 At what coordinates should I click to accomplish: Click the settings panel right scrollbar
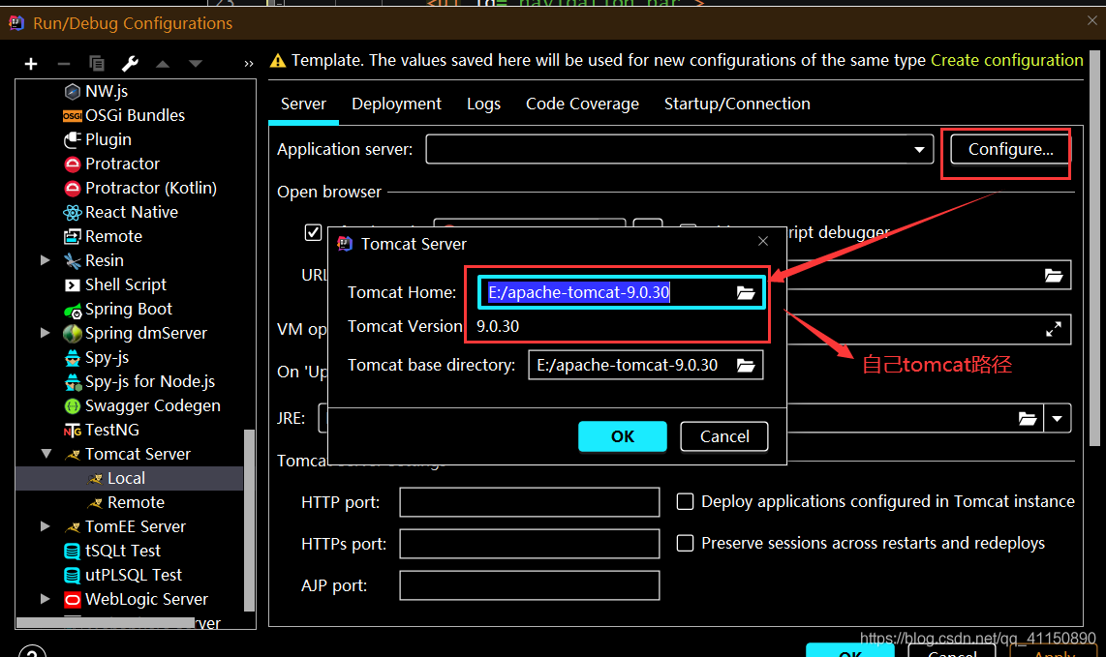[1094, 248]
